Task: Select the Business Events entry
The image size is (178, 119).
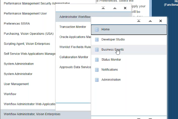Action: (x=129, y=50)
